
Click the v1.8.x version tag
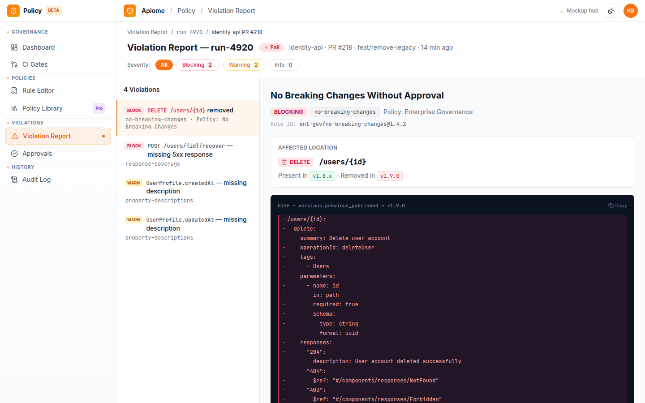point(322,176)
